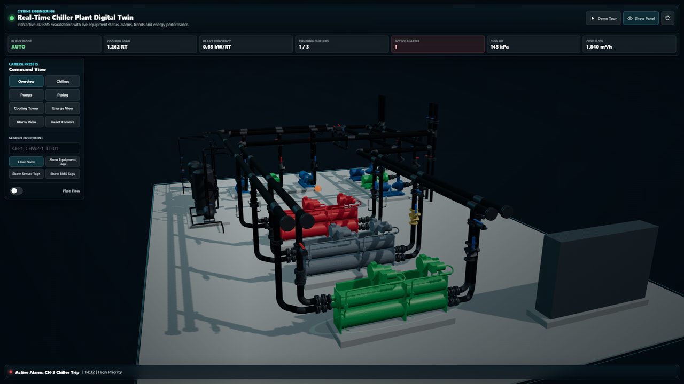The width and height of the screenshot is (684, 384).
Task: Click Reset Camera
Action: point(63,122)
